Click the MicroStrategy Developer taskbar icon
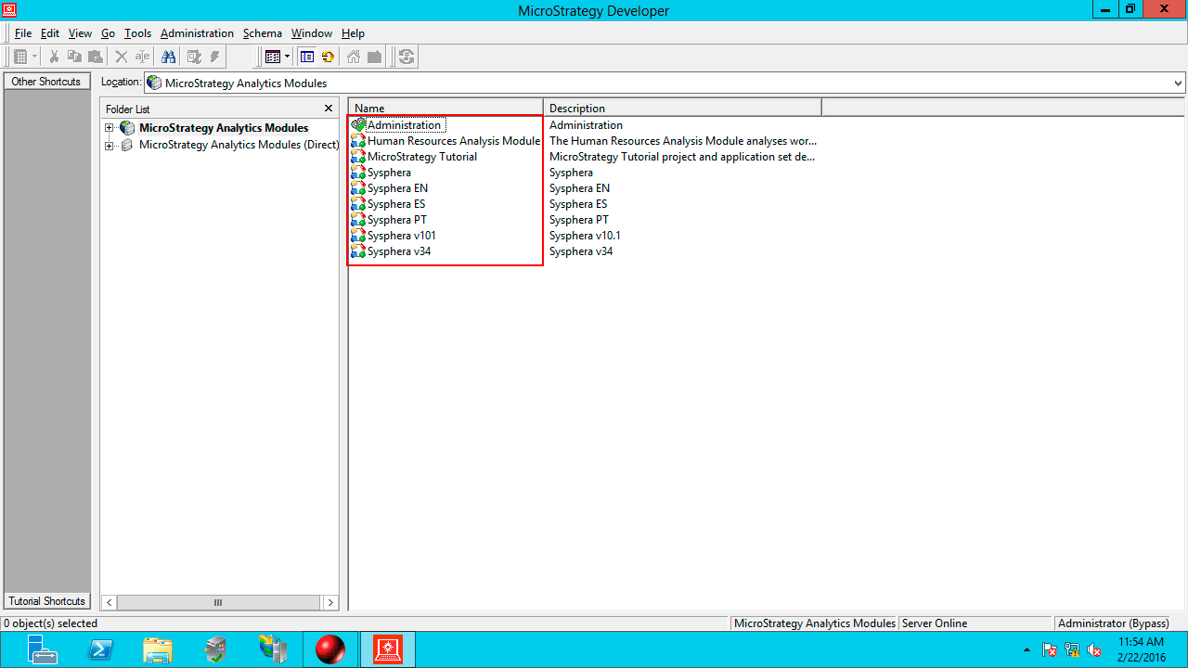The image size is (1188, 668). pyautogui.click(x=387, y=649)
